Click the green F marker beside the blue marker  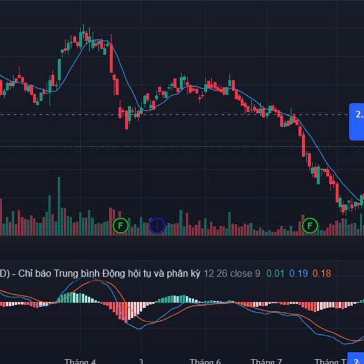(x=121, y=226)
